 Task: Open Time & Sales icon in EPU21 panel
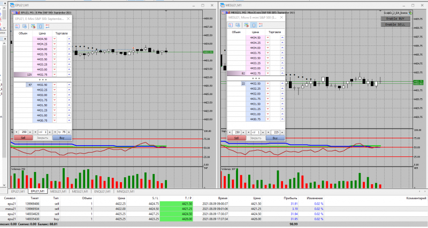25,26
